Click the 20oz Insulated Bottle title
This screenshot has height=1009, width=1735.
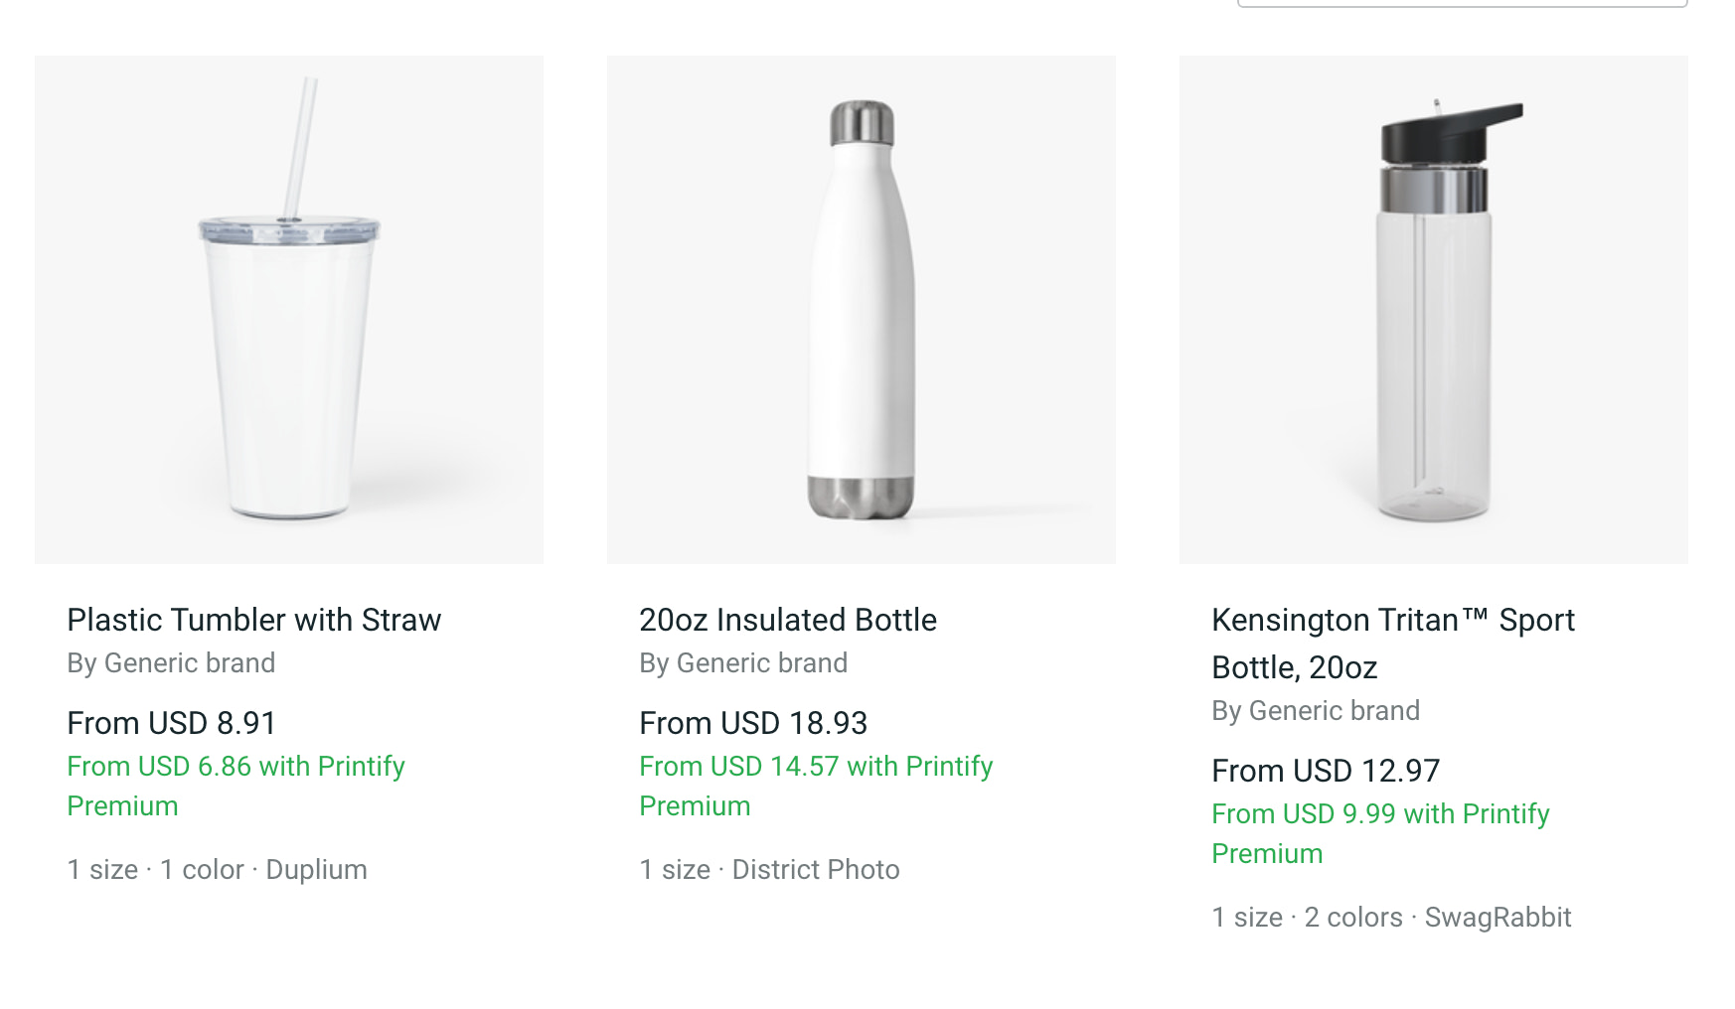(x=787, y=620)
